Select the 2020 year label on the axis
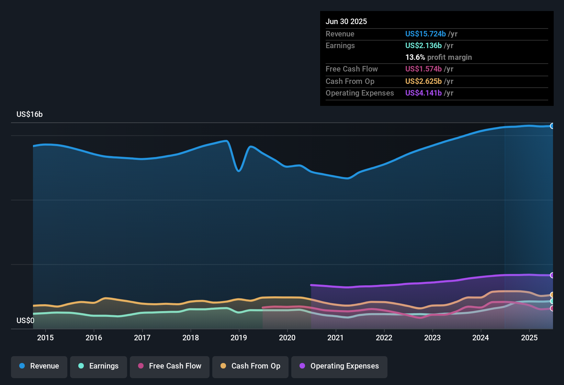This screenshot has height=385, width=564. 287,338
